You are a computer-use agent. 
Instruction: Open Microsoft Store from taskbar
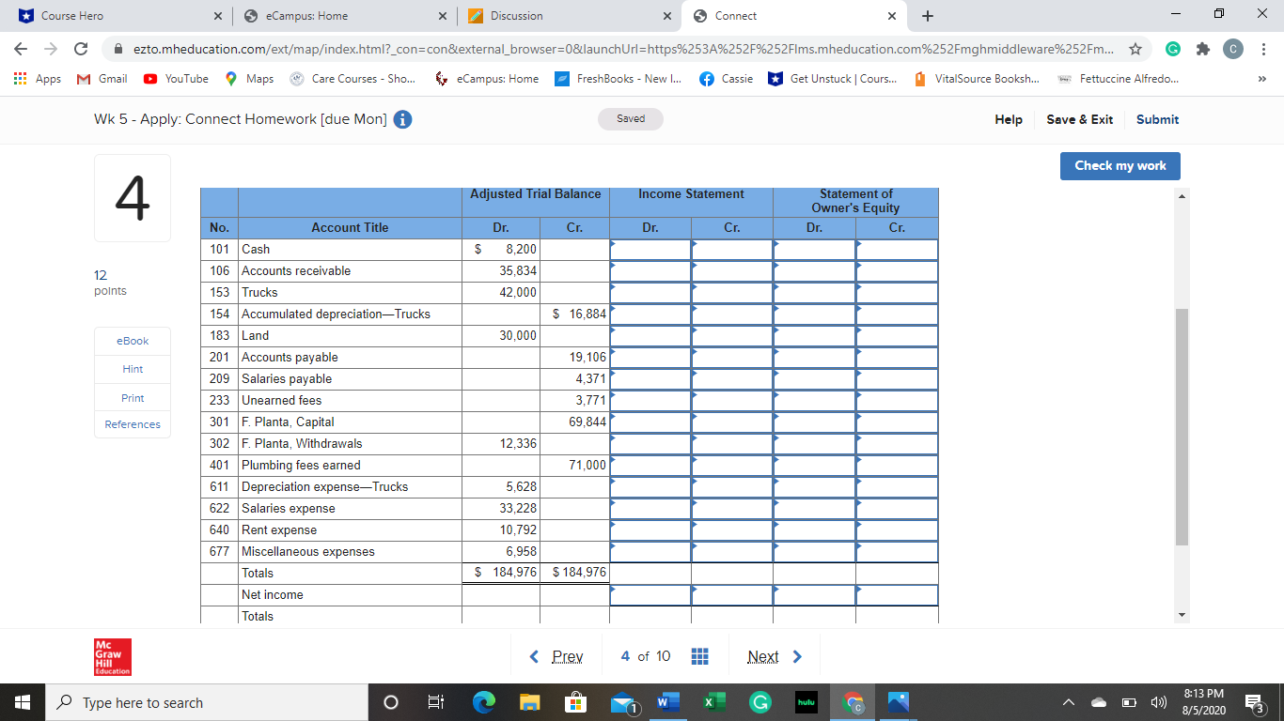click(x=573, y=702)
